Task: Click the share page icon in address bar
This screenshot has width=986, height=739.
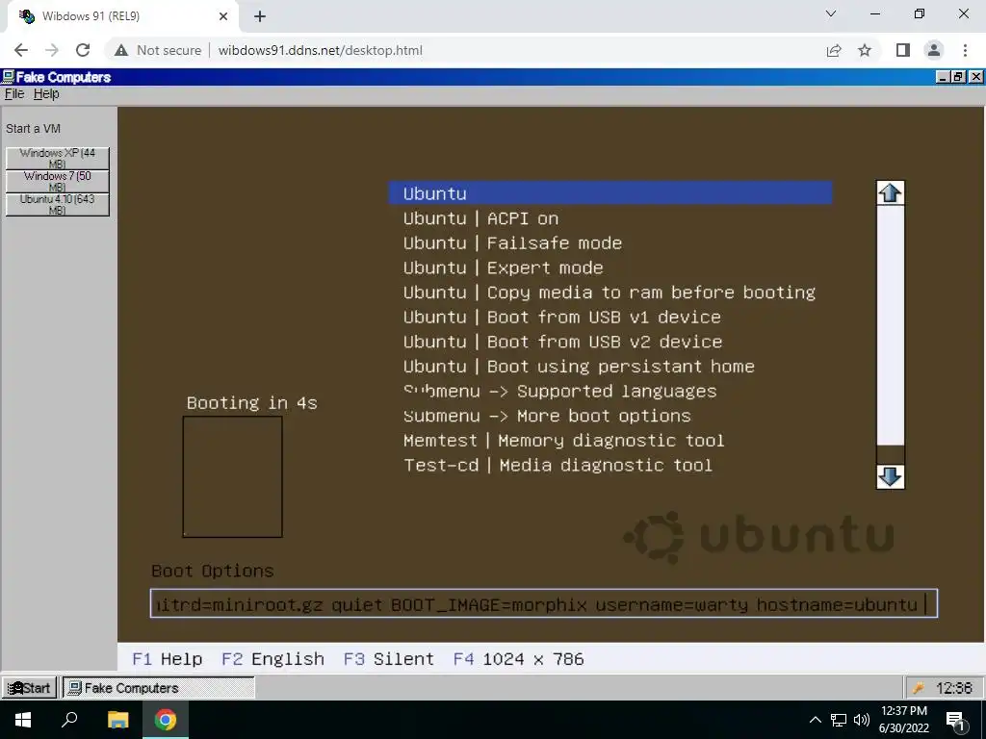Action: [834, 50]
